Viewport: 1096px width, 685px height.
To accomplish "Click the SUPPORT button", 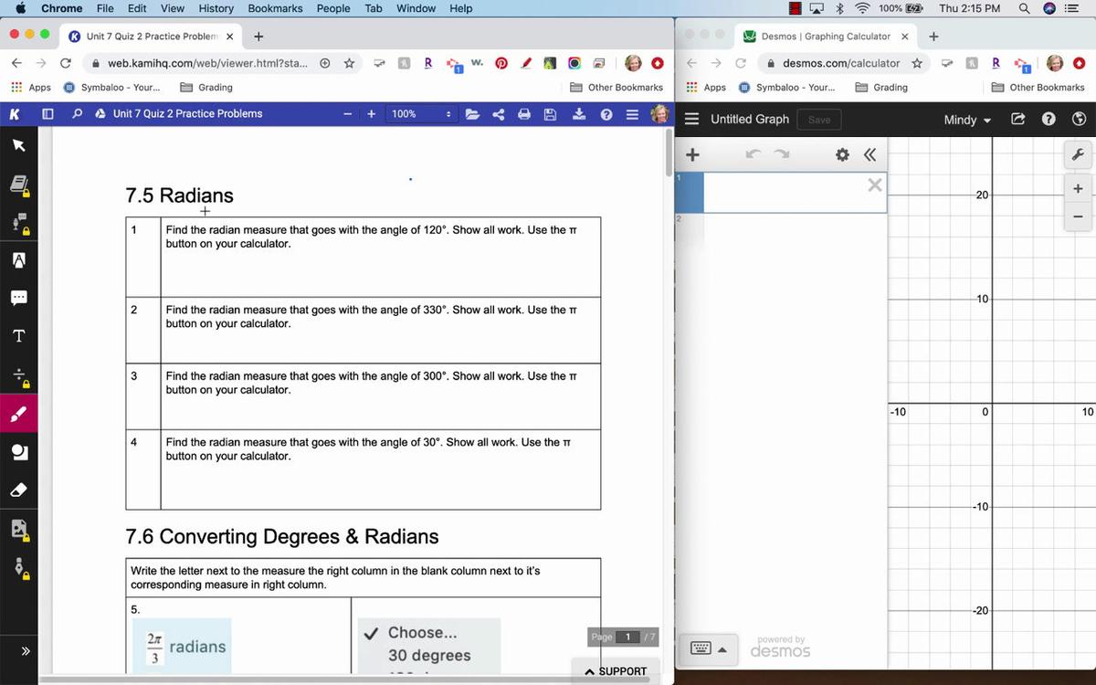I will (x=616, y=671).
